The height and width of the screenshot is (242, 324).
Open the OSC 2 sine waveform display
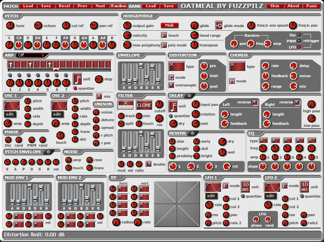[x=59, y=106]
